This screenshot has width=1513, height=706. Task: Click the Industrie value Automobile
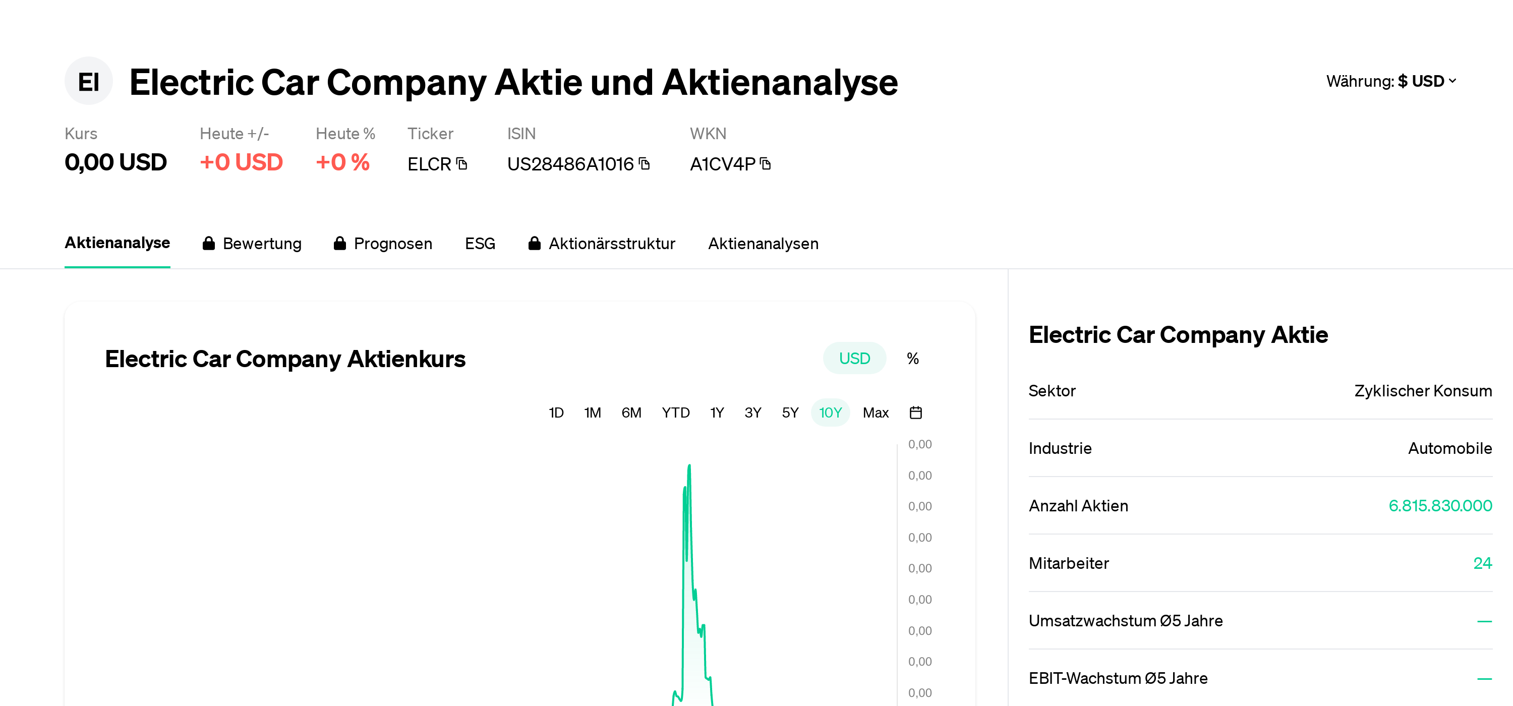(1450, 448)
